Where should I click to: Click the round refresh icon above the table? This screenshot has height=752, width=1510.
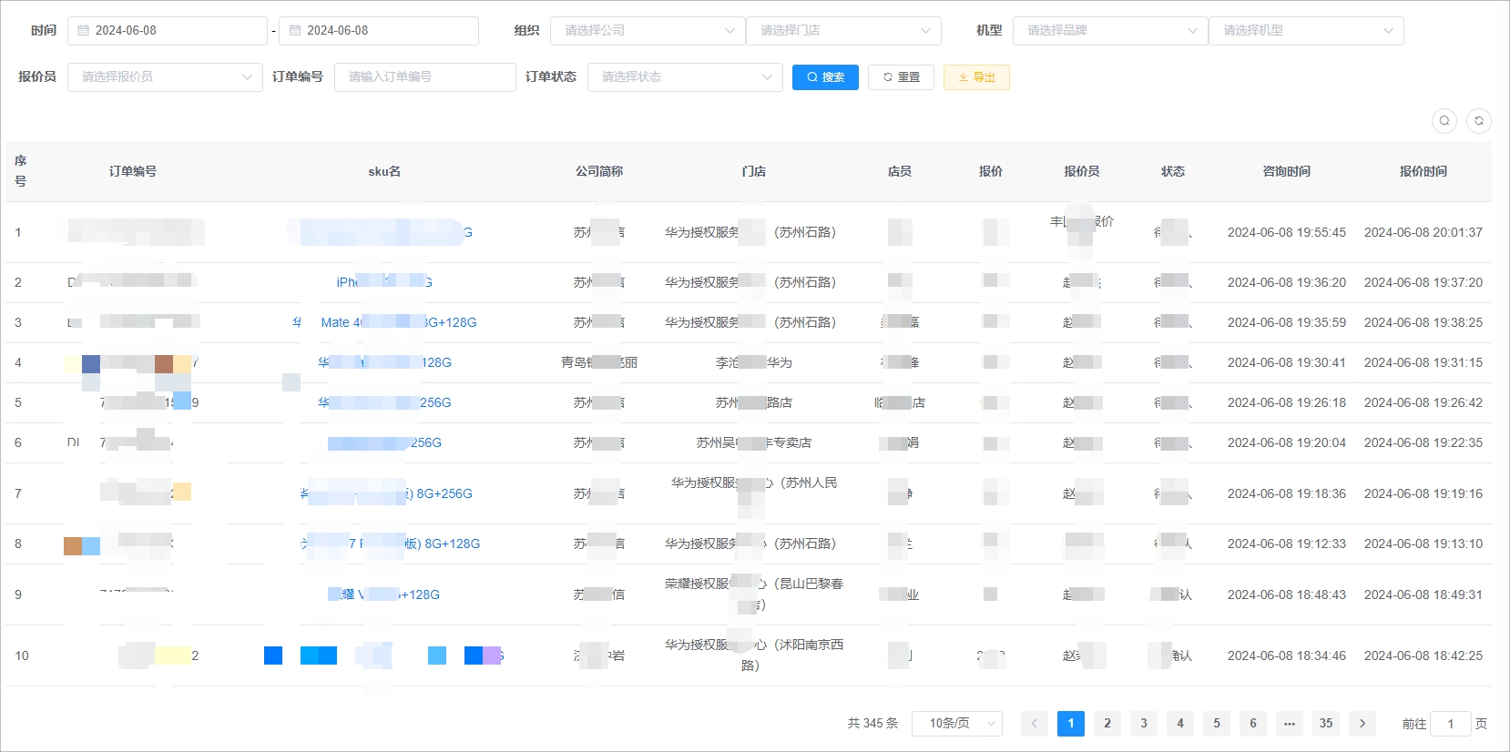click(x=1479, y=120)
